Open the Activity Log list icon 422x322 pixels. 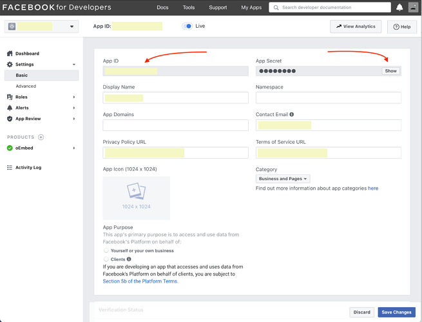(10, 167)
